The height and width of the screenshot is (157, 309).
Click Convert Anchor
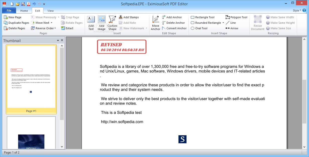[x=174, y=28]
